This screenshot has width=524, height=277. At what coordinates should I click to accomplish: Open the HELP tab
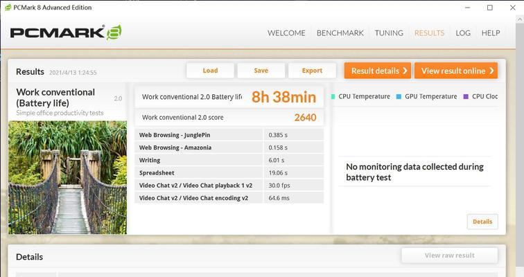click(491, 33)
